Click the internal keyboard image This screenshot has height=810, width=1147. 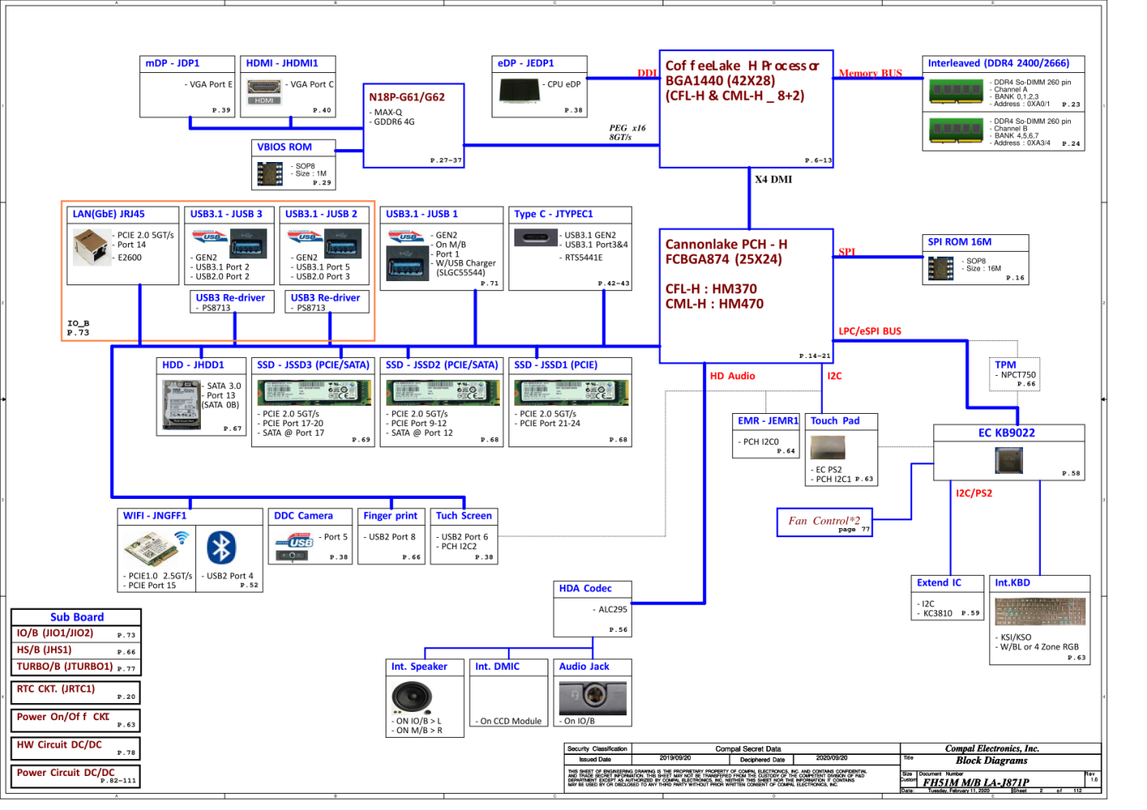(x=1040, y=612)
